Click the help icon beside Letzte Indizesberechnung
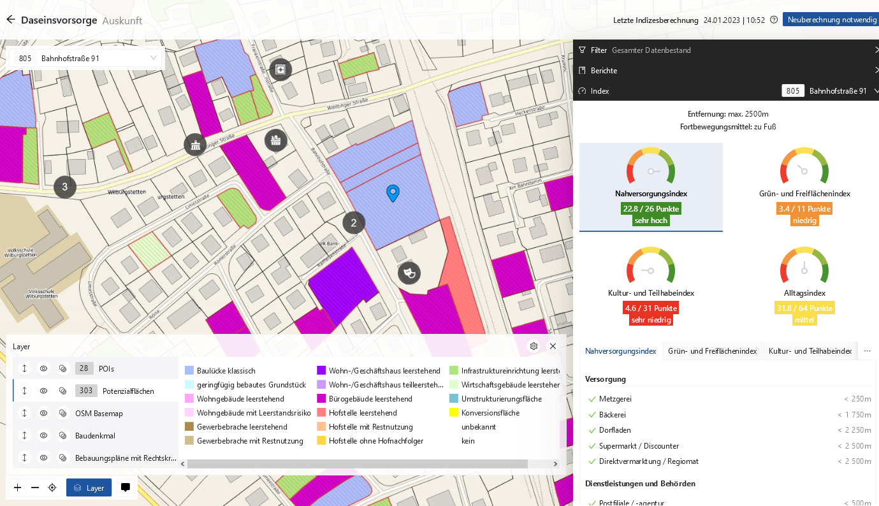 click(774, 20)
